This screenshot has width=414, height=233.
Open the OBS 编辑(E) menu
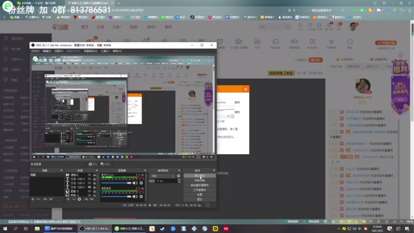(x=47, y=51)
